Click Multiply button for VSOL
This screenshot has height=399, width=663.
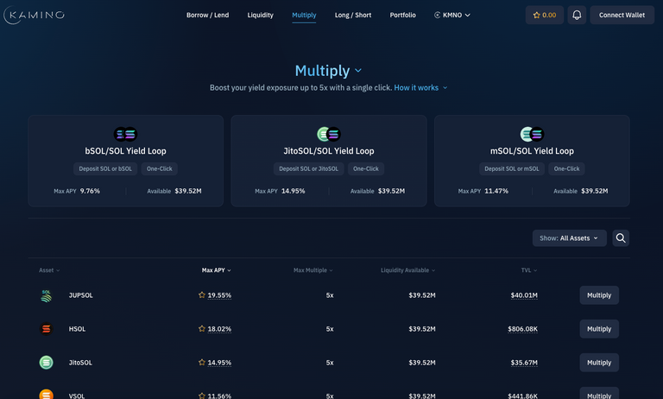pyautogui.click(x=599, y=394)
